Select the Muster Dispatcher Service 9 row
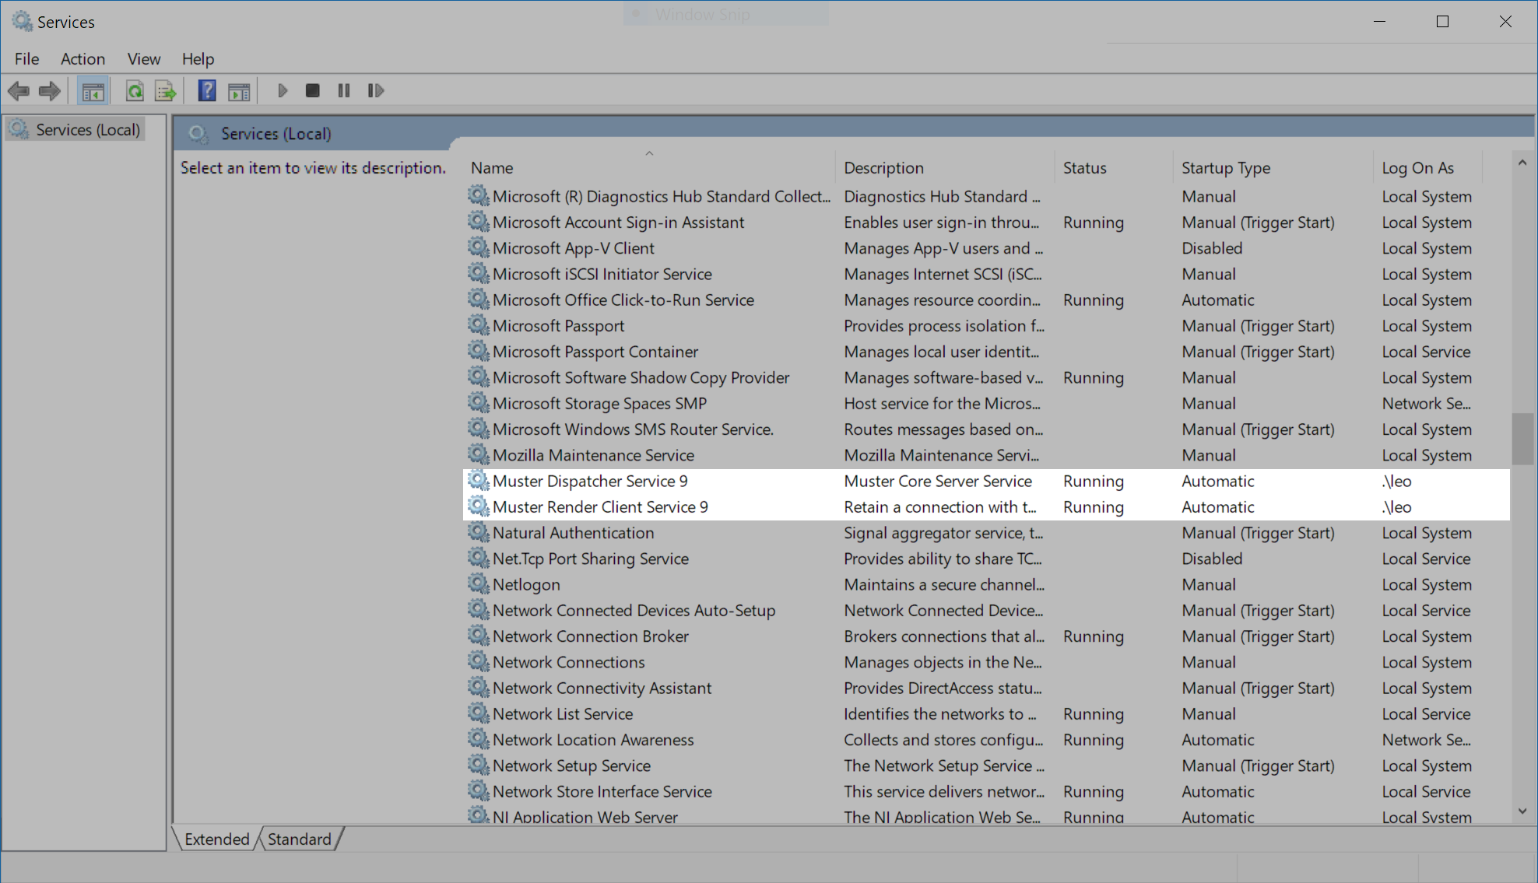This screenshot has height=883, width=1538. pyautogui.click(x=589, y=482)
